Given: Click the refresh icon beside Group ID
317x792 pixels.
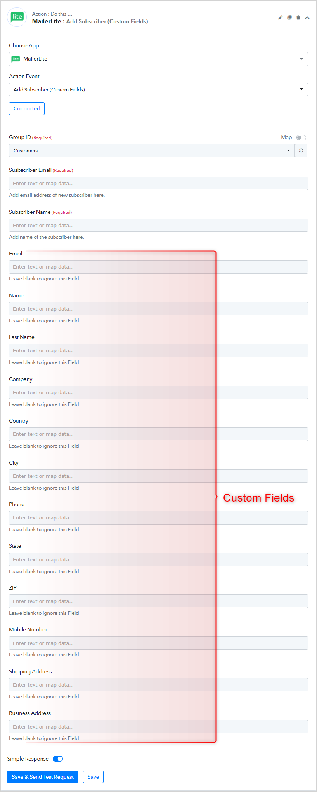Looking at the screenshot, I should coord(301,150).
